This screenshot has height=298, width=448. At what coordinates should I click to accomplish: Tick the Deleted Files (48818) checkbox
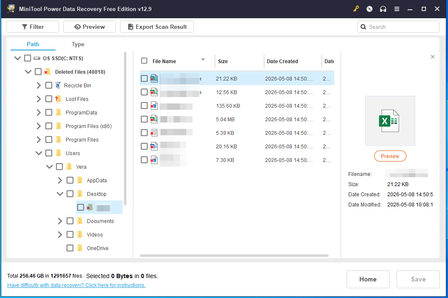[38, 72]
